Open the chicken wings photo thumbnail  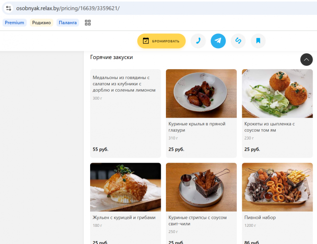point(201,93)
